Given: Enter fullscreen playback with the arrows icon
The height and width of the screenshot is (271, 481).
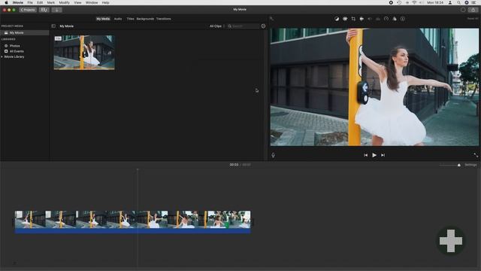Looking at the screenshot, I should (x=476, y=155).
